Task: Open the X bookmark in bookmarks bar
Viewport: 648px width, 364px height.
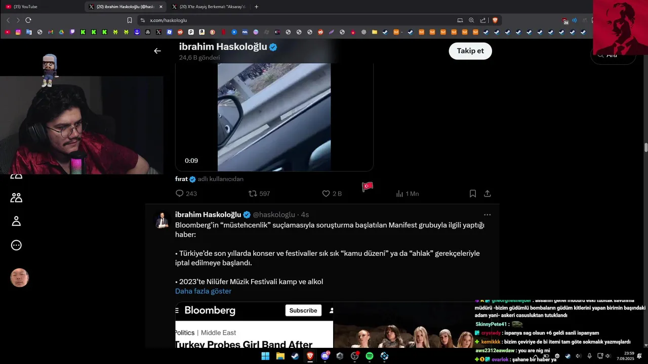Action: (x=158, y=32)
